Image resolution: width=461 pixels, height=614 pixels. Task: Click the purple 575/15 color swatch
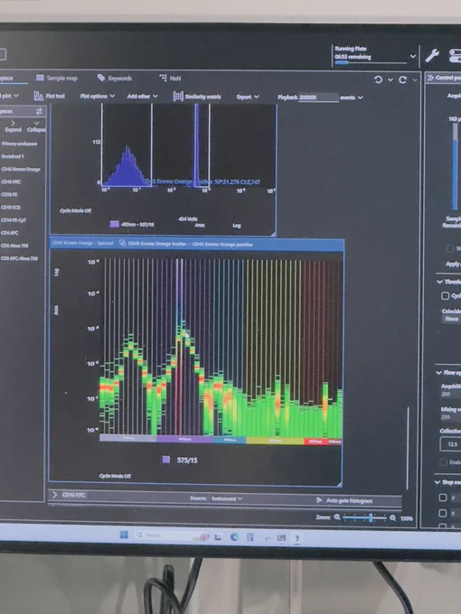(x=166, y=460)
